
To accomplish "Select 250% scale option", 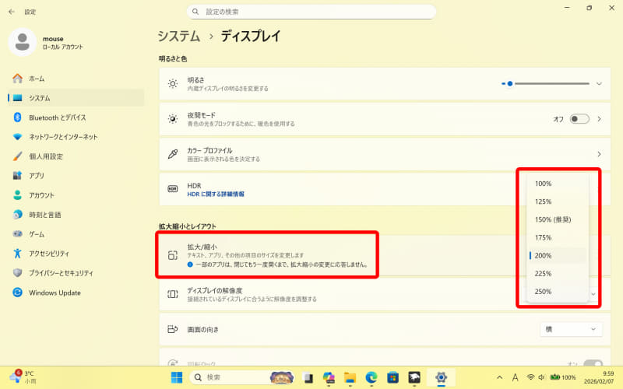I will tap(557, 291).
